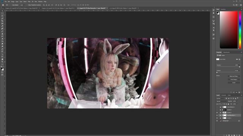
Task: Open the Image menu
Action: pos(13,2)
